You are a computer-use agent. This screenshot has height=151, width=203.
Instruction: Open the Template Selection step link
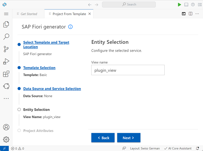tap(39, 68)
